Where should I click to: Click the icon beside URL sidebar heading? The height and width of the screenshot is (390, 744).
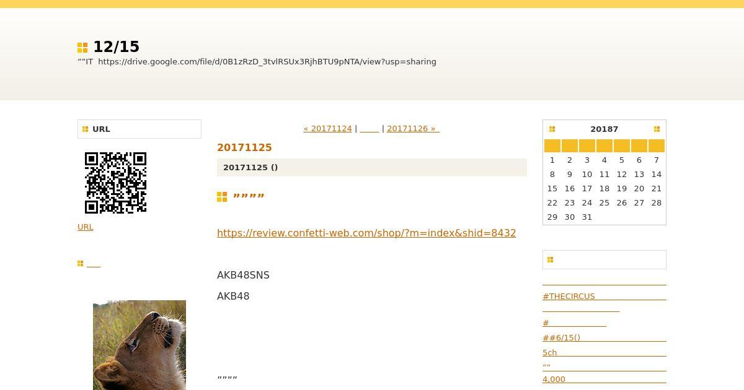coord(86,129)
